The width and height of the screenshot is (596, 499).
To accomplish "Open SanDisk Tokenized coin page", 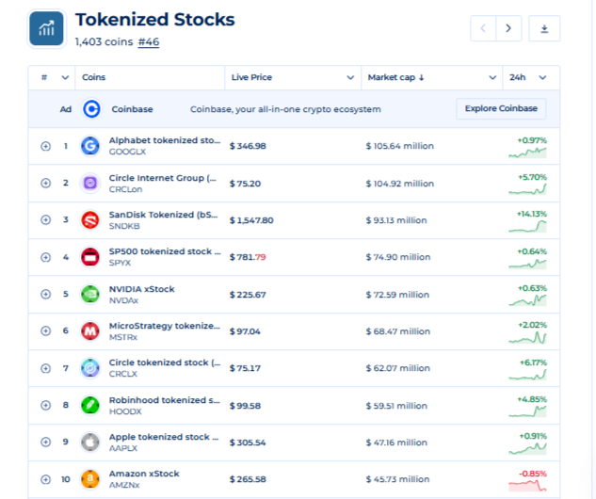I will coord(164,215).
